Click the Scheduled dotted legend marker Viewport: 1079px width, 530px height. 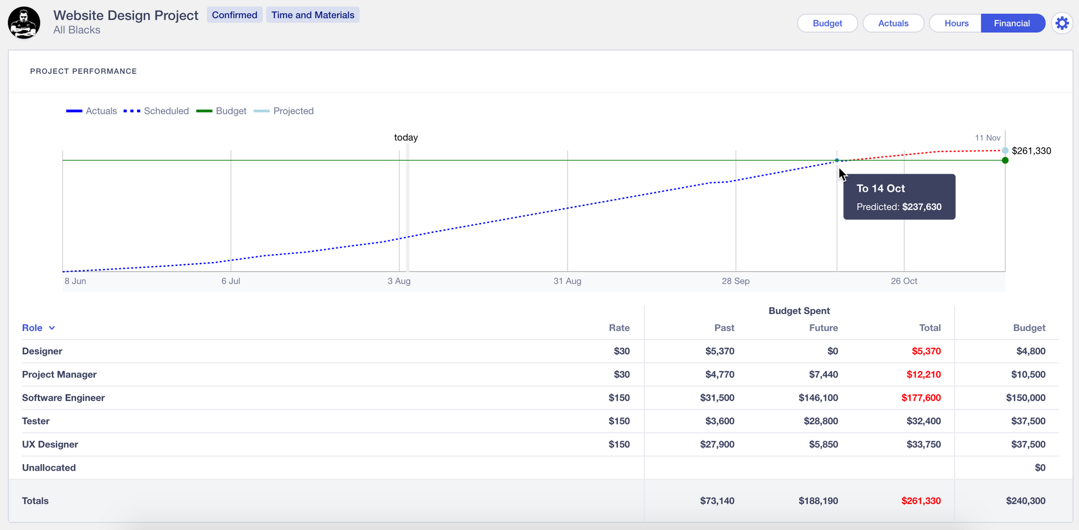(131, 111)
